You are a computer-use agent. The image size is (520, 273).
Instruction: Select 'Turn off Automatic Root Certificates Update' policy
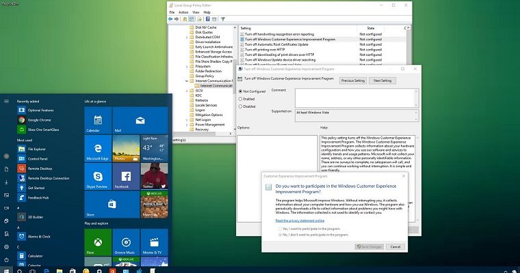(x=276, y=44)
